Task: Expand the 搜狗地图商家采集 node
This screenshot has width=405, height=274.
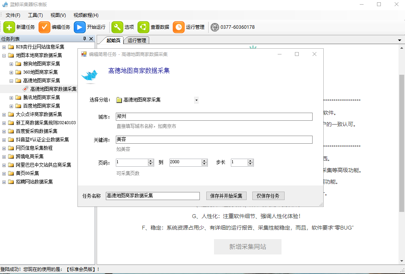Action: click(x=11, y=64)
